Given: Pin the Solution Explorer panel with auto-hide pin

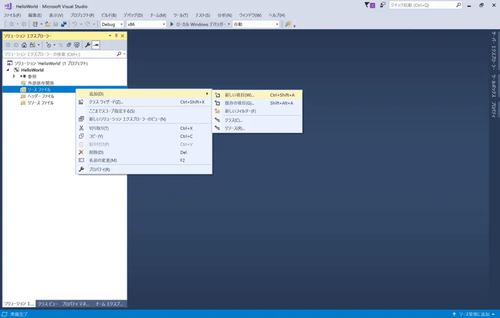Looking at the screenshot, I should (x=116, y=36).
